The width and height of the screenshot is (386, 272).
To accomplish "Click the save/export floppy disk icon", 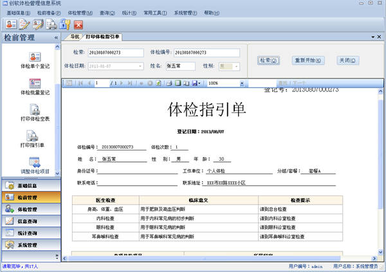I will (x=195, y=83).
